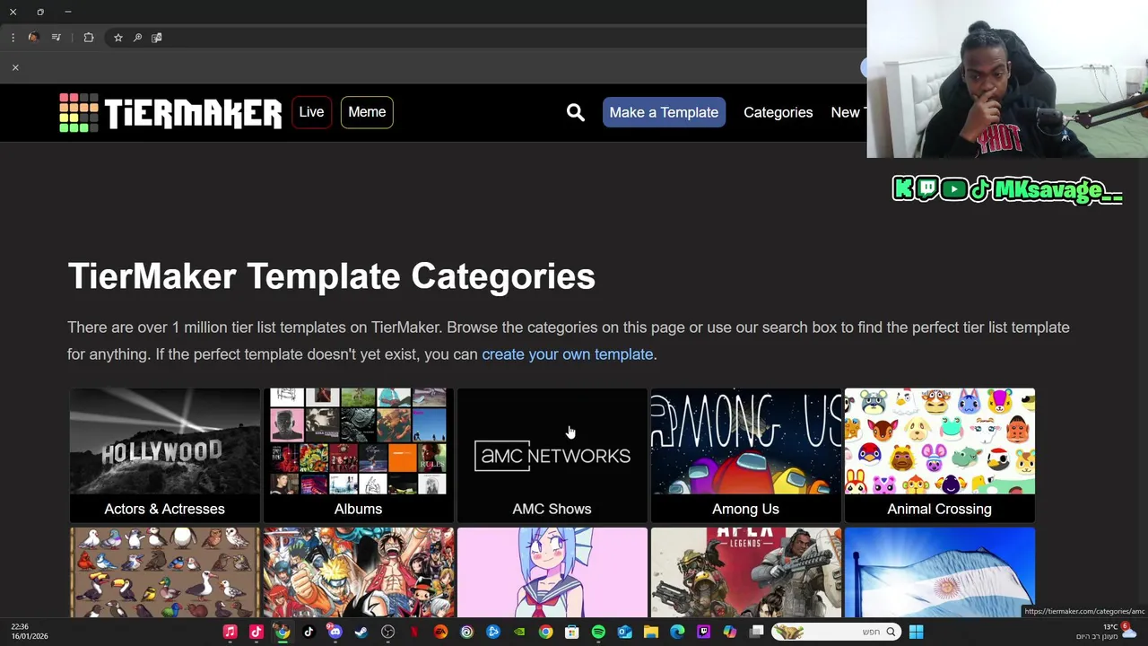Click the TierMaker logo
Image resolution: width=1148 pixels, height=646 pixels.
[x=170, y=112]
